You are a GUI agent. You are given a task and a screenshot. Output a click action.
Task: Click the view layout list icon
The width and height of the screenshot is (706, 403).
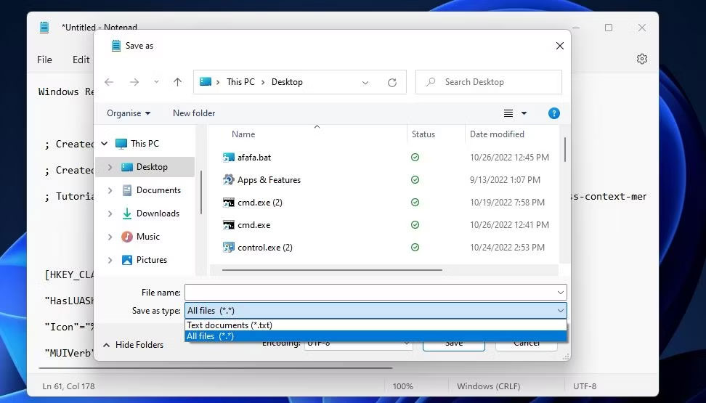[508, 113]
